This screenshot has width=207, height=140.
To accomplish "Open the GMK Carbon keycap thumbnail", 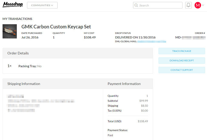I will click(x=10, y=31).
